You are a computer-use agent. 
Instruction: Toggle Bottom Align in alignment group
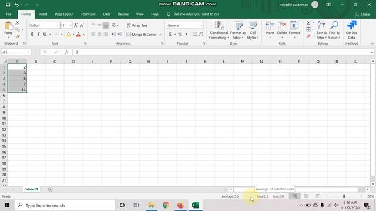click(106, 25)
